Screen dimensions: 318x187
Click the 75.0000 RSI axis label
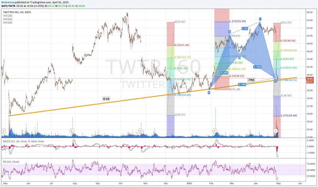[310, 164]
